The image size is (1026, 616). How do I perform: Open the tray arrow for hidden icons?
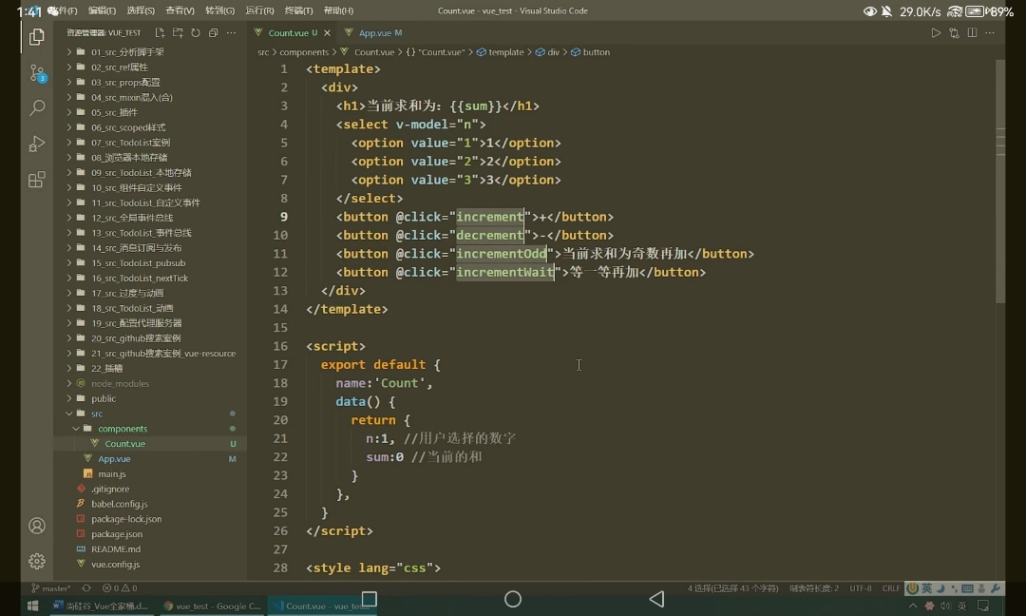click(913, 606)
